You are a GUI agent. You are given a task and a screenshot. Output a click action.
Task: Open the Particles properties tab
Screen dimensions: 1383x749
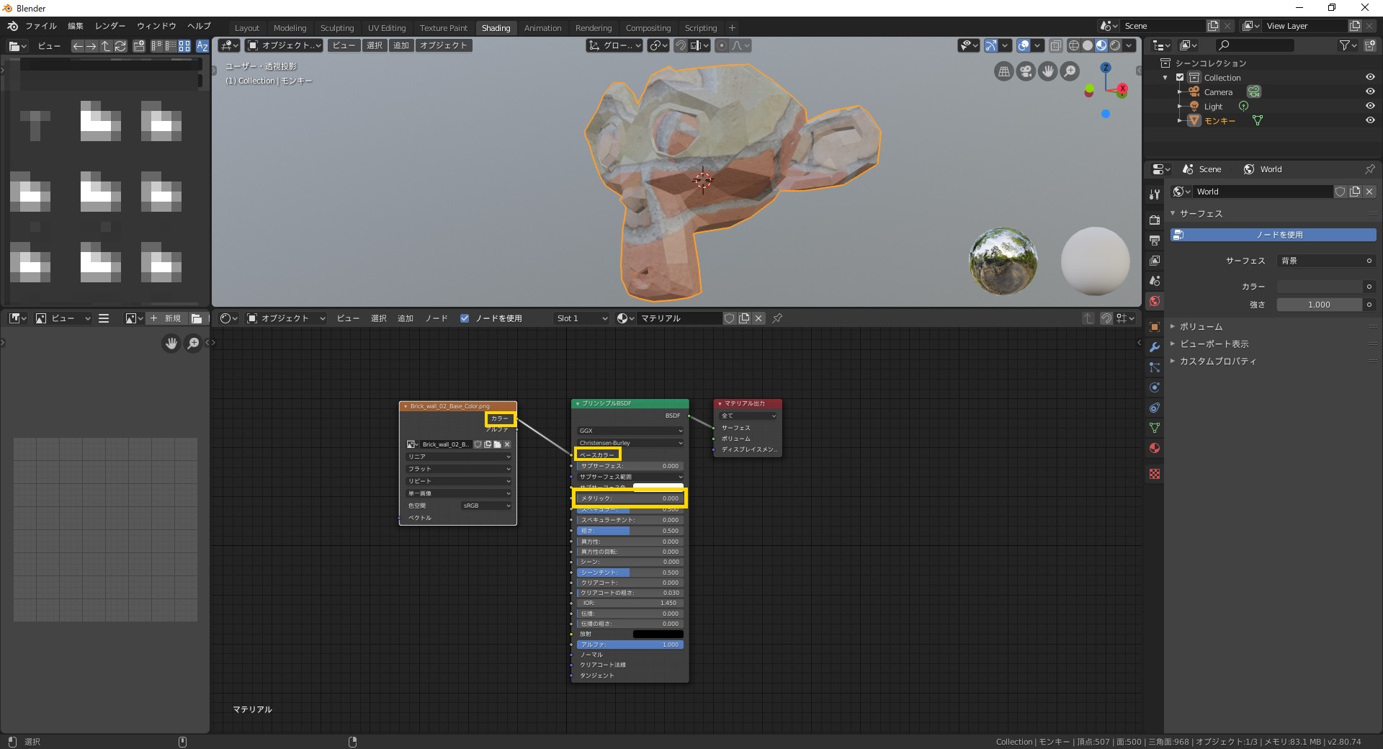1155,367
